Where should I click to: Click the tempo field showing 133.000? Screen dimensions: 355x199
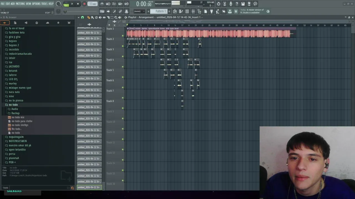coord(92,4)
